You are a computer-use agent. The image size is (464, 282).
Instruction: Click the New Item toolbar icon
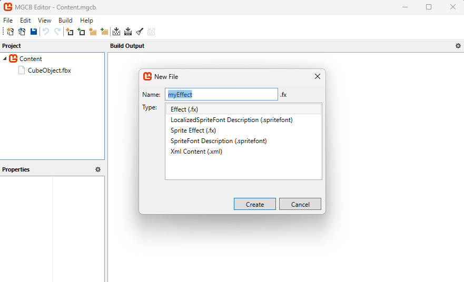(x=70, y=32)
